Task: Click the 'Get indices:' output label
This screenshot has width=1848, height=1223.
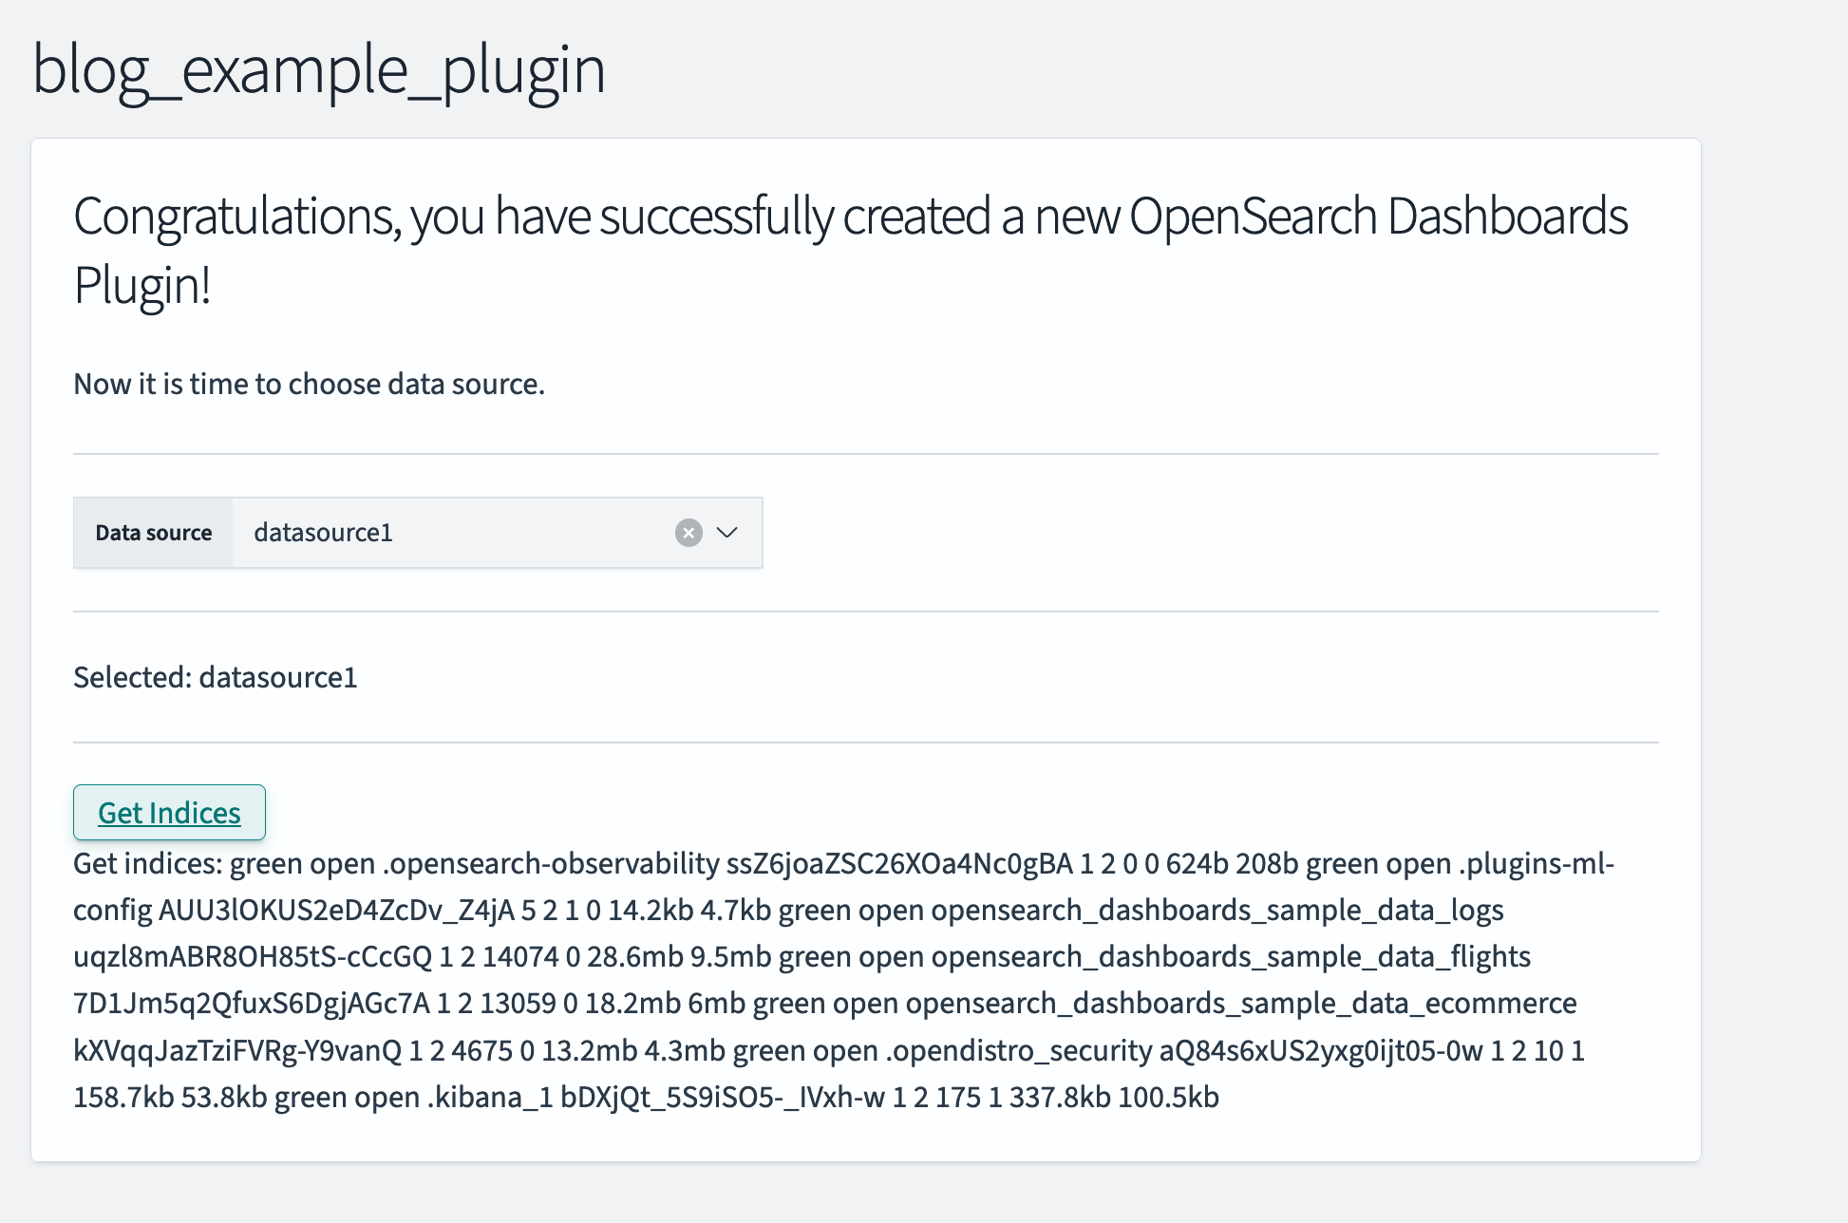Action: coord(148,863)
